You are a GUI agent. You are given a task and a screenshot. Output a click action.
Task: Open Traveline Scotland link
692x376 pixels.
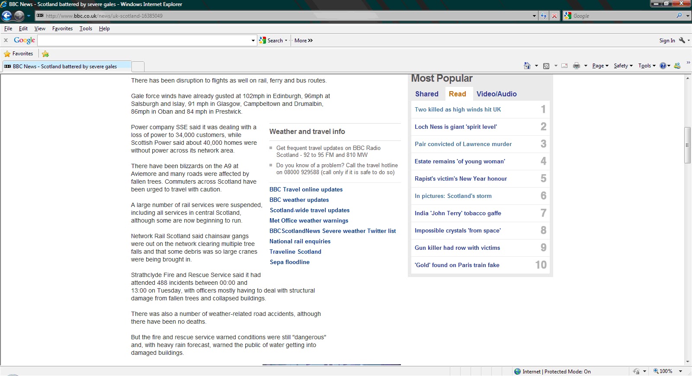pyautogui.click(x=295, y=252)
